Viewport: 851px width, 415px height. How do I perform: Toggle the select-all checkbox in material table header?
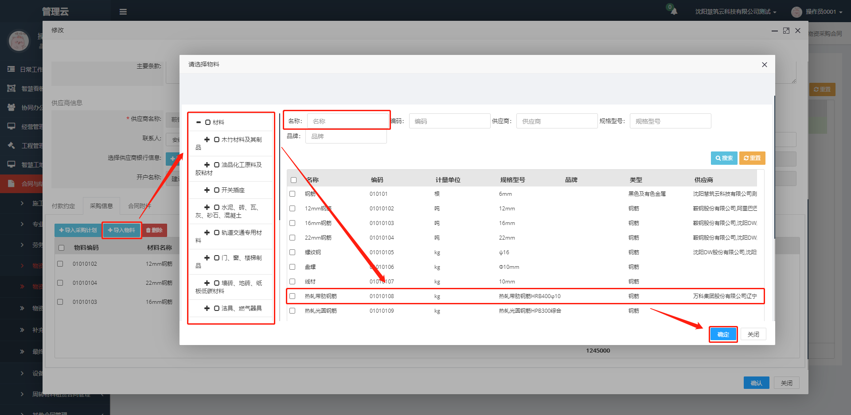tap(293, 180)
